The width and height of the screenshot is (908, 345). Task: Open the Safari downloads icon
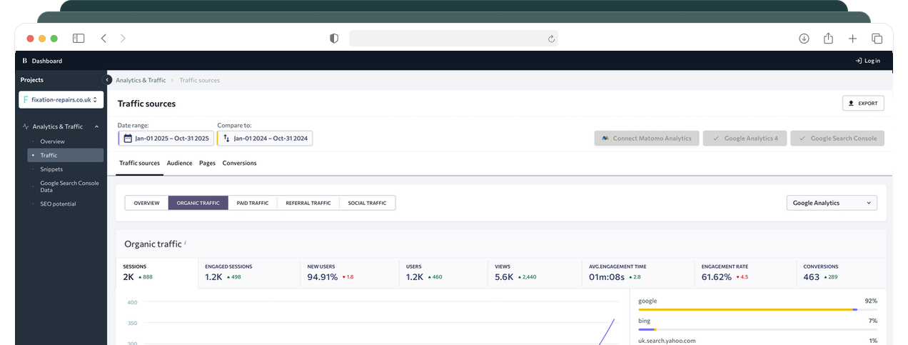pyautogui.click(x=804, y=39)
